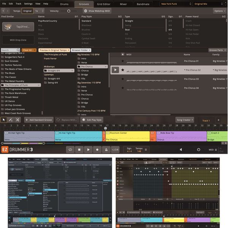Select the scissors cut tool
This screenshot has width=228, height=228.
17,120
